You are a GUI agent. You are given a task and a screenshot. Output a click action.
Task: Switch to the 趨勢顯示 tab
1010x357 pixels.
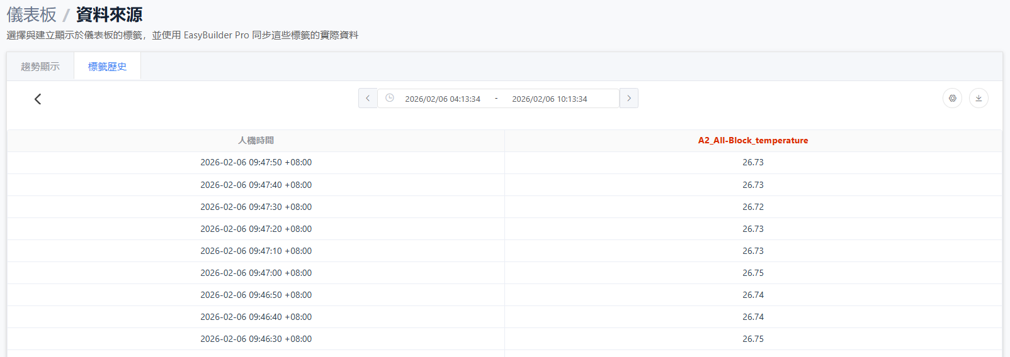pyautogui.click(x=40, y=67)
